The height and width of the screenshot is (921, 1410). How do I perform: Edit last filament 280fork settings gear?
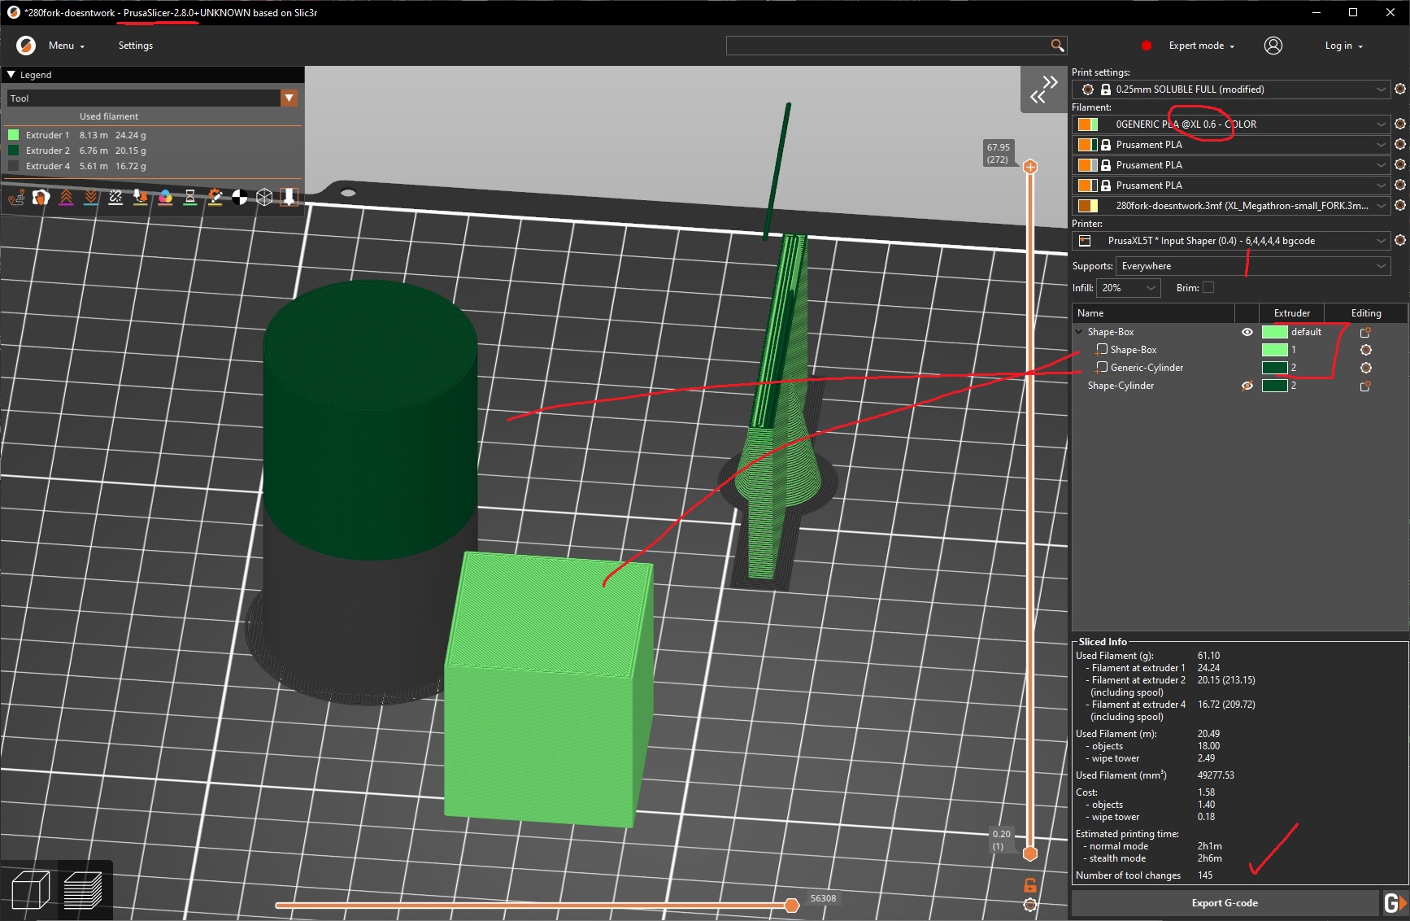click(x=1400, y=206)
